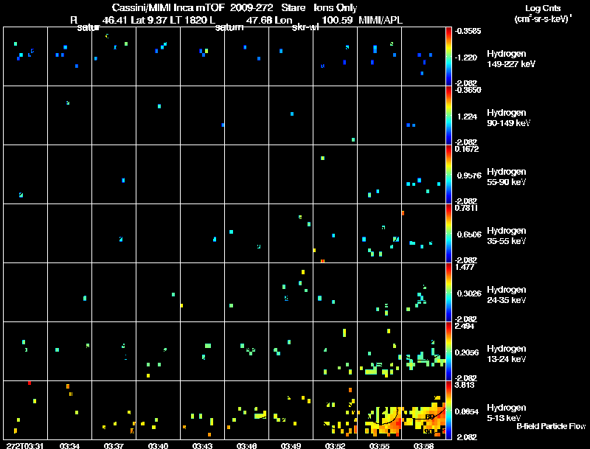Click the -0.3585 colorbar maximum value
The width and height of the screenshot is (590, 449).
(468, 31)
